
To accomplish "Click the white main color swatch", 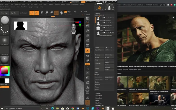I will pyautogui.click(x=7, y=81).
